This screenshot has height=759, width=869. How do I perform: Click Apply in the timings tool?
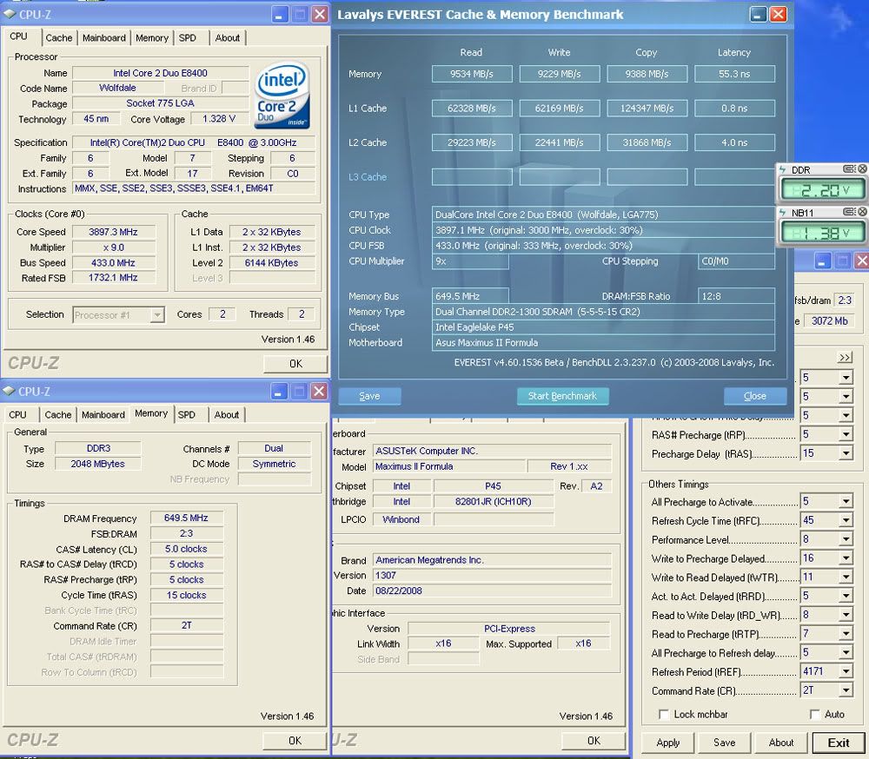pyautogui.click(x=667, y=742)
